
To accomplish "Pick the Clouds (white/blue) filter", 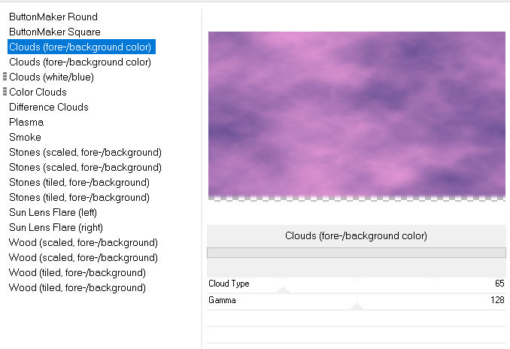I will pyautogui.click(x=51, y=77).
